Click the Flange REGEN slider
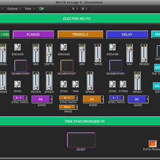The width and height of the screenshot is (160, 160). point(36,81)
